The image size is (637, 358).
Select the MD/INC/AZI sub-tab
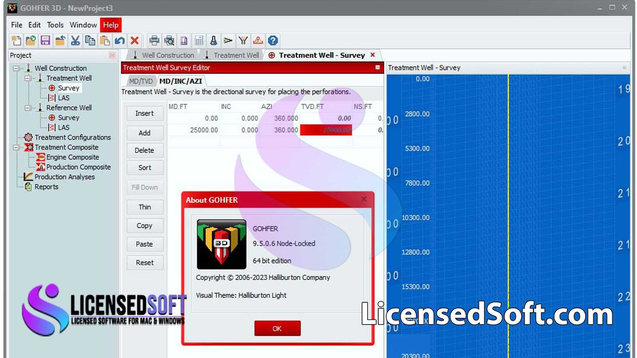[x=181, y=81]
